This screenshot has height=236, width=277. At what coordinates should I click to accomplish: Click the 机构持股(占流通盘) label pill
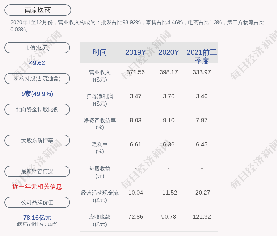(x=37, y=79)
